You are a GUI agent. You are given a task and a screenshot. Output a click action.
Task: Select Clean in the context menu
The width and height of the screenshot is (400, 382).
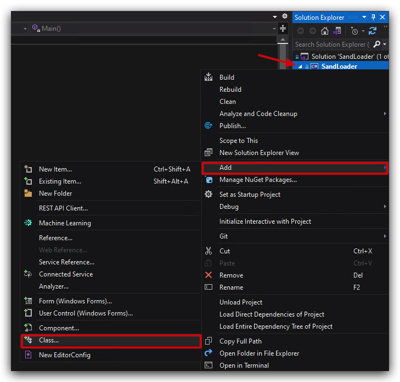pyautogui.click(x=295, y=102)
